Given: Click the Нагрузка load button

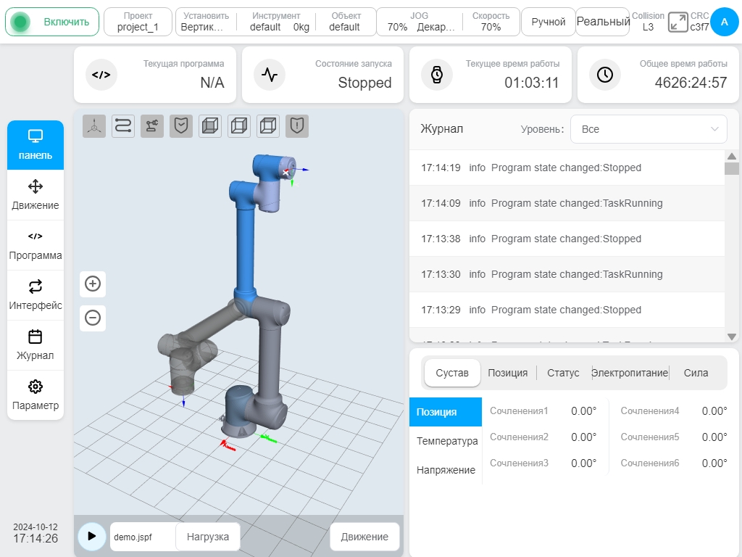Looking at the screenshot, I should pos(208,537).
